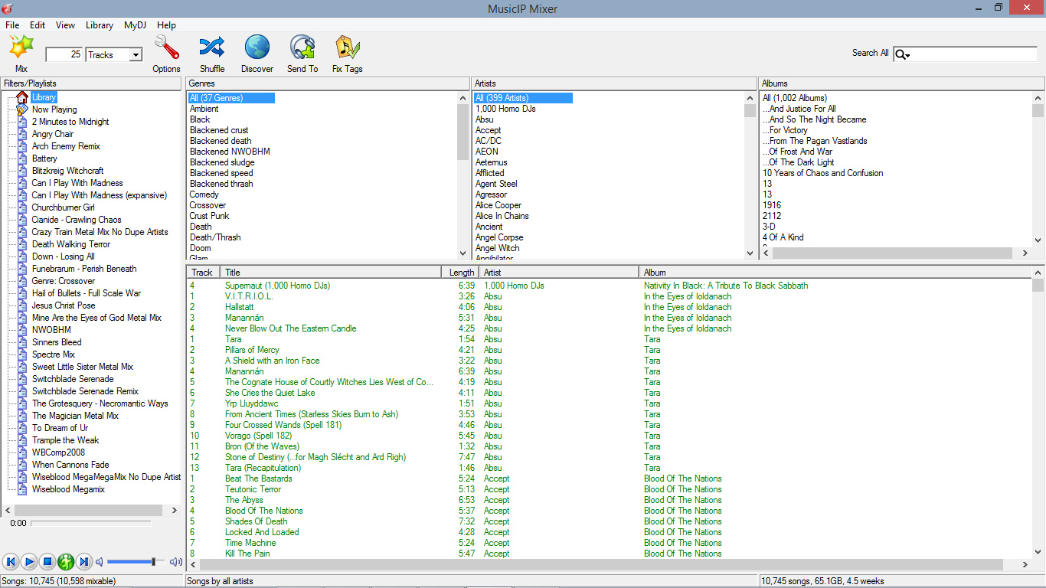Stop playback with the Stop button

(x=47, y=562)
